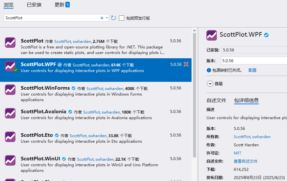Click verified badge in details pane header
The height and width of the screenshot is (181, 287).
(x=266, y=35)
